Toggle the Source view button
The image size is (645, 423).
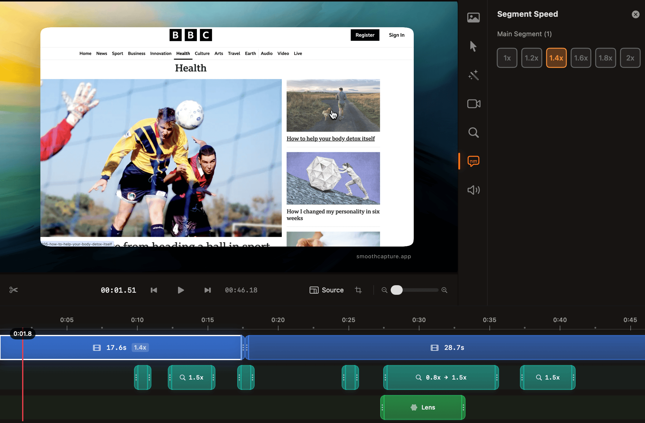tap(326, 290)
